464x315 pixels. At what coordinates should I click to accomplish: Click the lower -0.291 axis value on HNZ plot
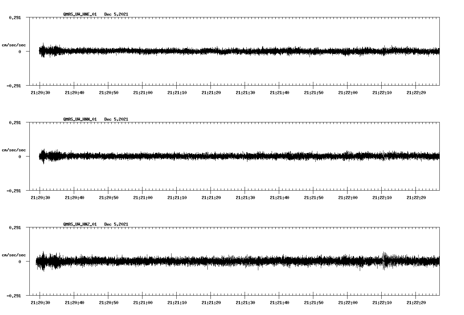click(x=14, y=296)
